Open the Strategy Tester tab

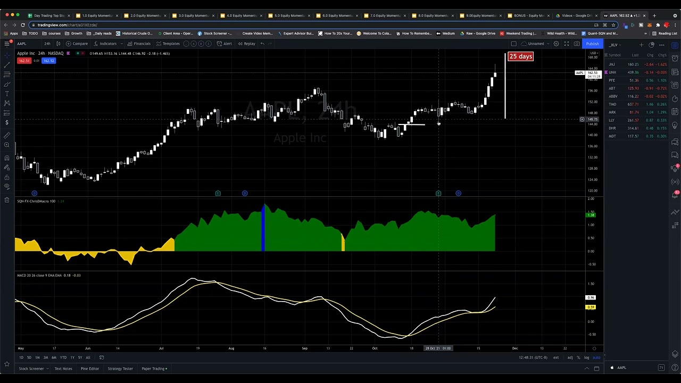click(x=120, y=369)
